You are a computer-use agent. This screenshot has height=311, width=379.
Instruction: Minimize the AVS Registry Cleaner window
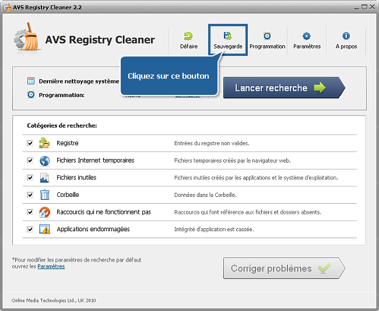(356, 8)
